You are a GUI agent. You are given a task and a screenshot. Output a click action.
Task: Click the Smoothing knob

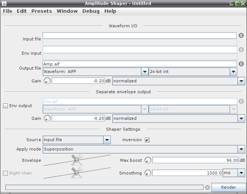[x=148, y=173]
